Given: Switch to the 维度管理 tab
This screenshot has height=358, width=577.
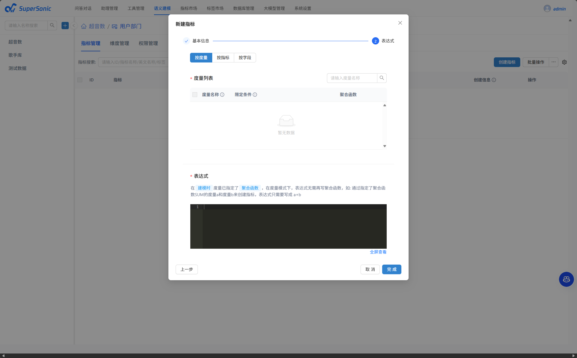Looking at the screenshot, I should click(x=119, y=43).
